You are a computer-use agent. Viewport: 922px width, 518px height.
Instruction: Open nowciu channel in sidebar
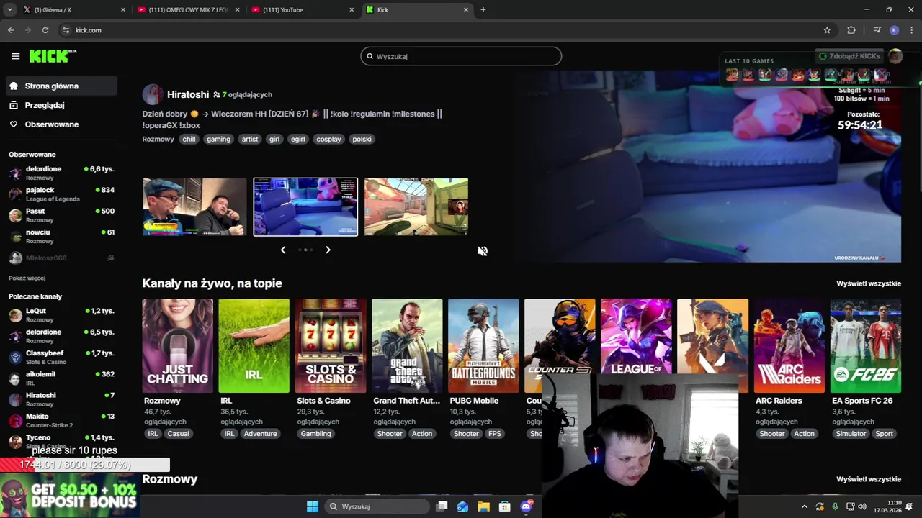[x=61, y=236]
